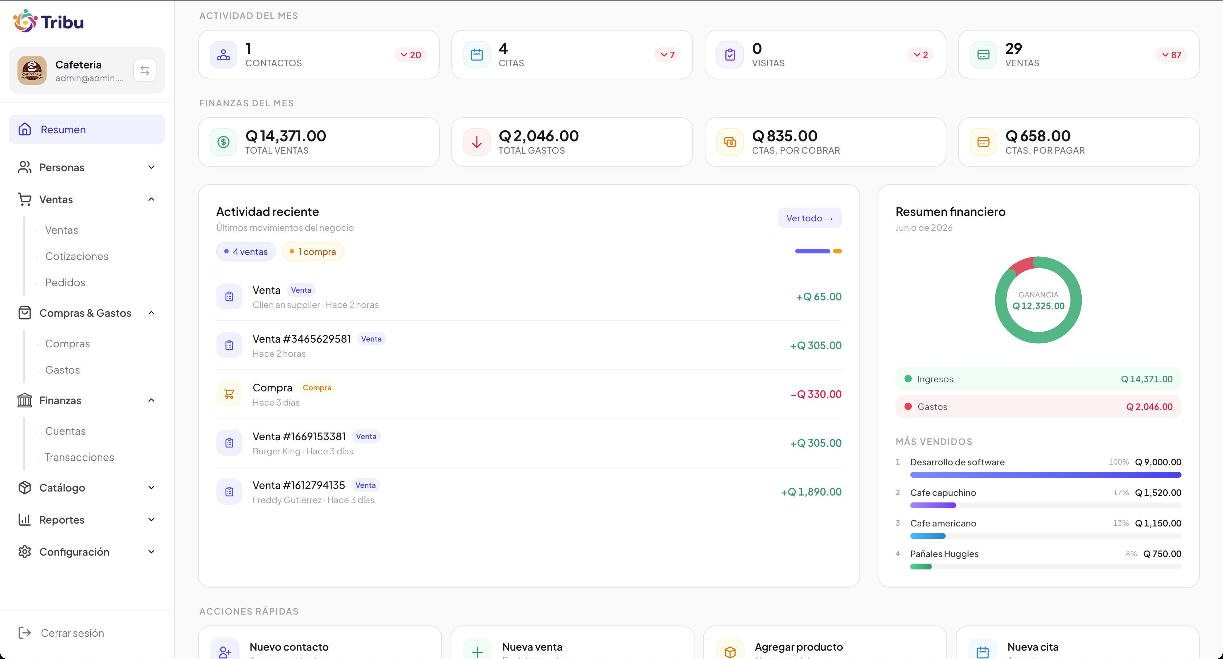Expand the Personas menu chevron
The image size is (1223, 659).
tap(151, 167)
